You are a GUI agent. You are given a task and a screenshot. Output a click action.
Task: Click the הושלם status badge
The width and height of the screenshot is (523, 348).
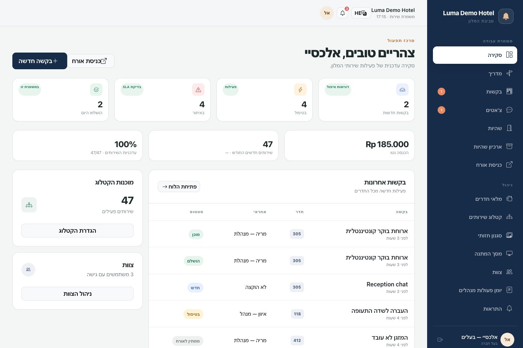[193, 261]
